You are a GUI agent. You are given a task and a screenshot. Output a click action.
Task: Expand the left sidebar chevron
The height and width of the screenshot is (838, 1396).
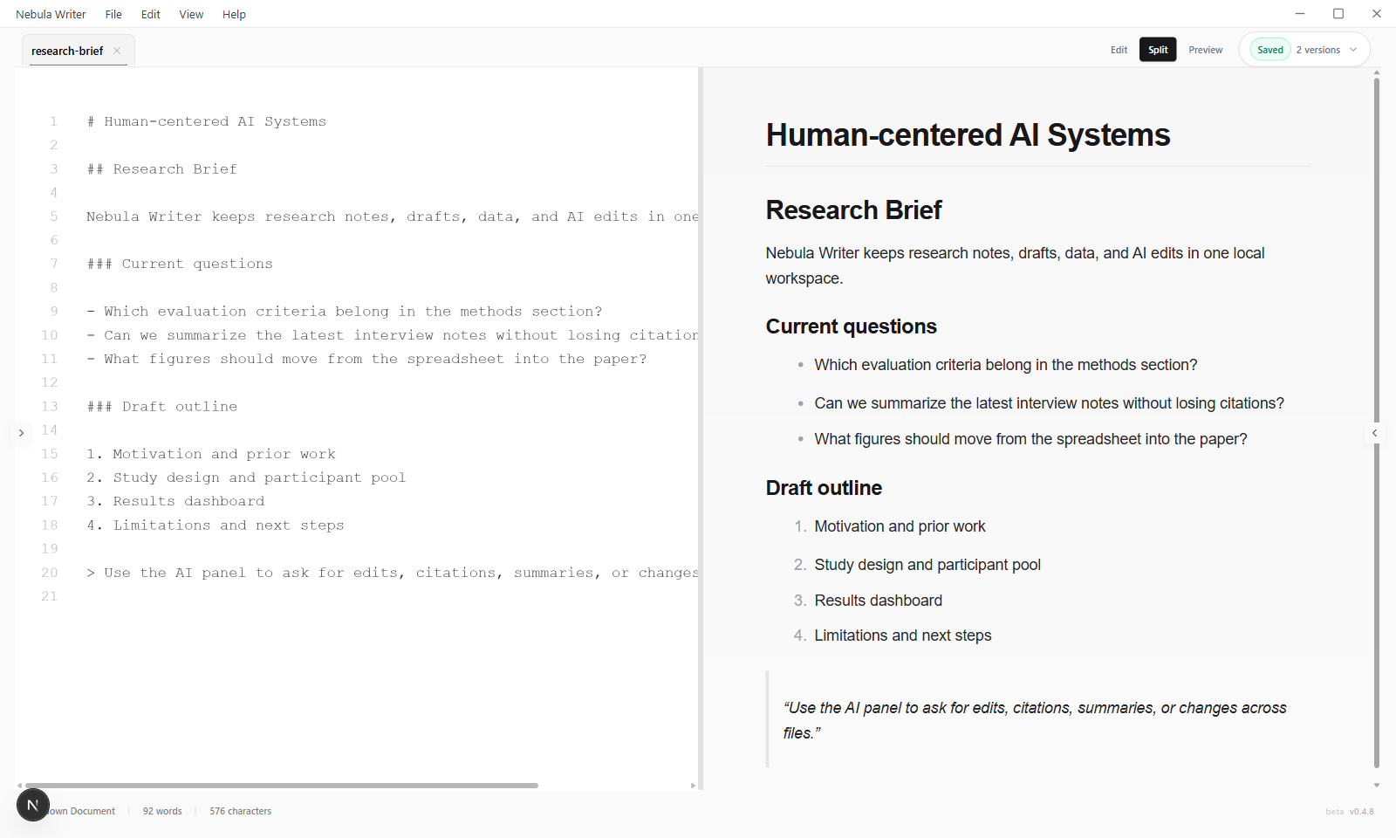pyautogui.click(x=21, y=433)
